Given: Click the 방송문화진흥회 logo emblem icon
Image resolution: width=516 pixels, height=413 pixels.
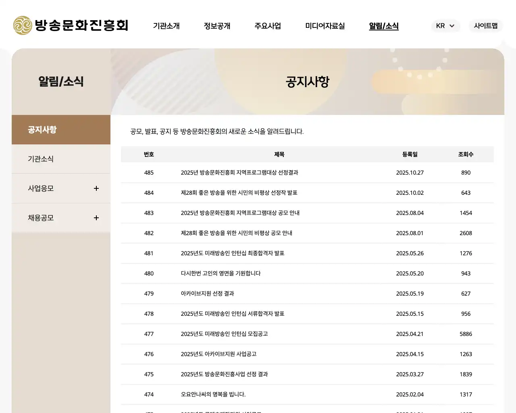Looking at the screenshot, I should pos(22,26).
